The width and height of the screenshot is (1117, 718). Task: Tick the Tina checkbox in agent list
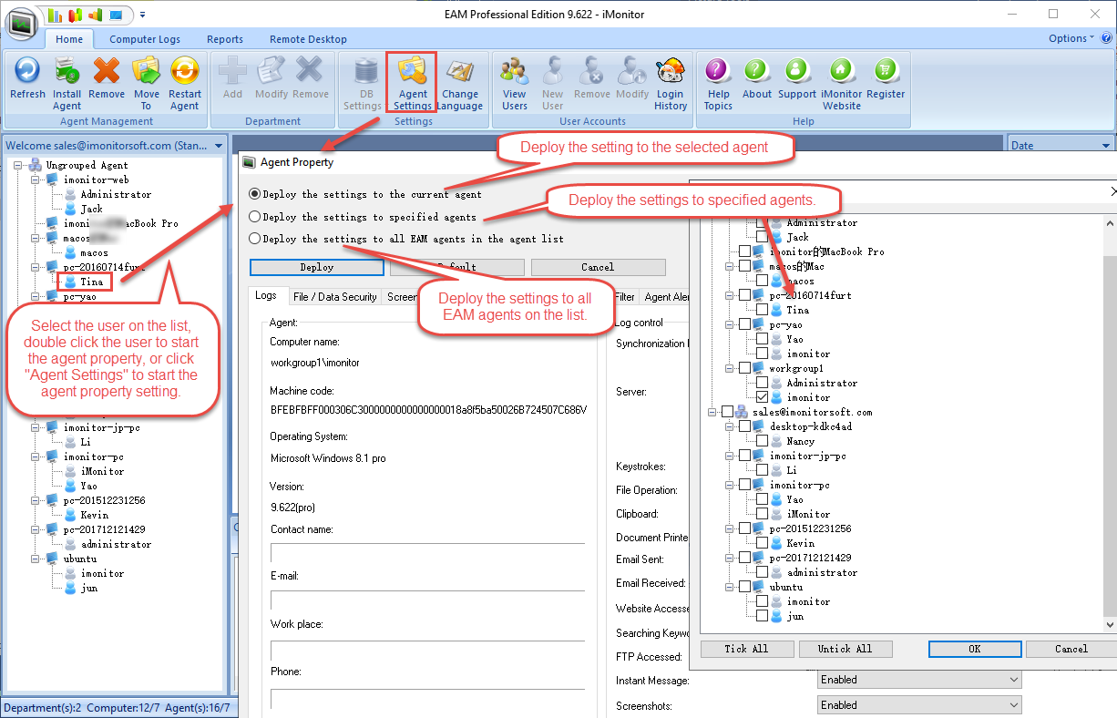tap(762, 310)
